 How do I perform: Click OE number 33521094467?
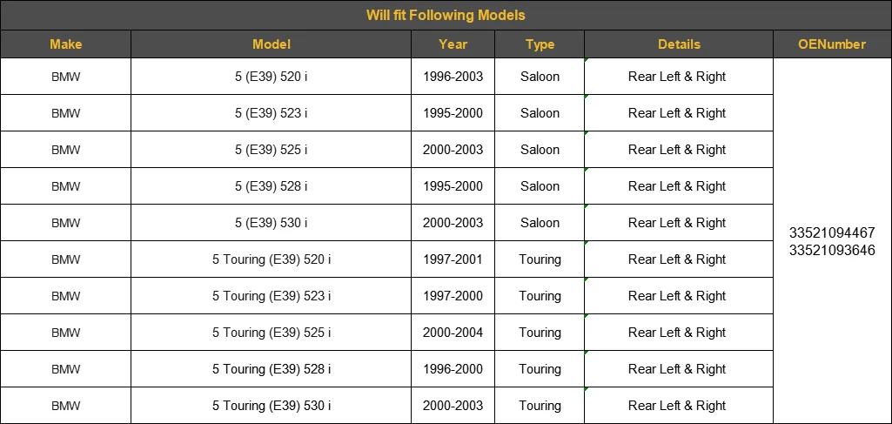click(x=832, y=232)
